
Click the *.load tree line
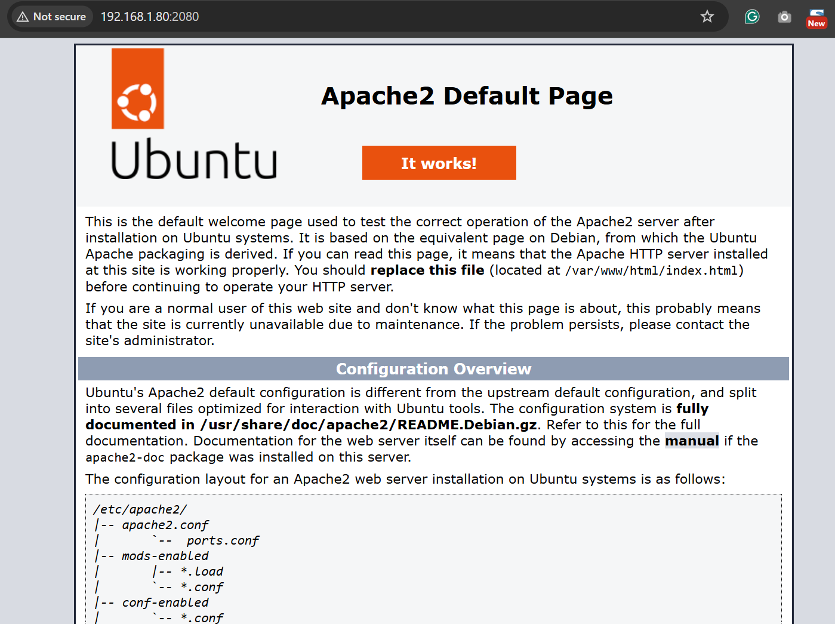[x=202, y=571]
